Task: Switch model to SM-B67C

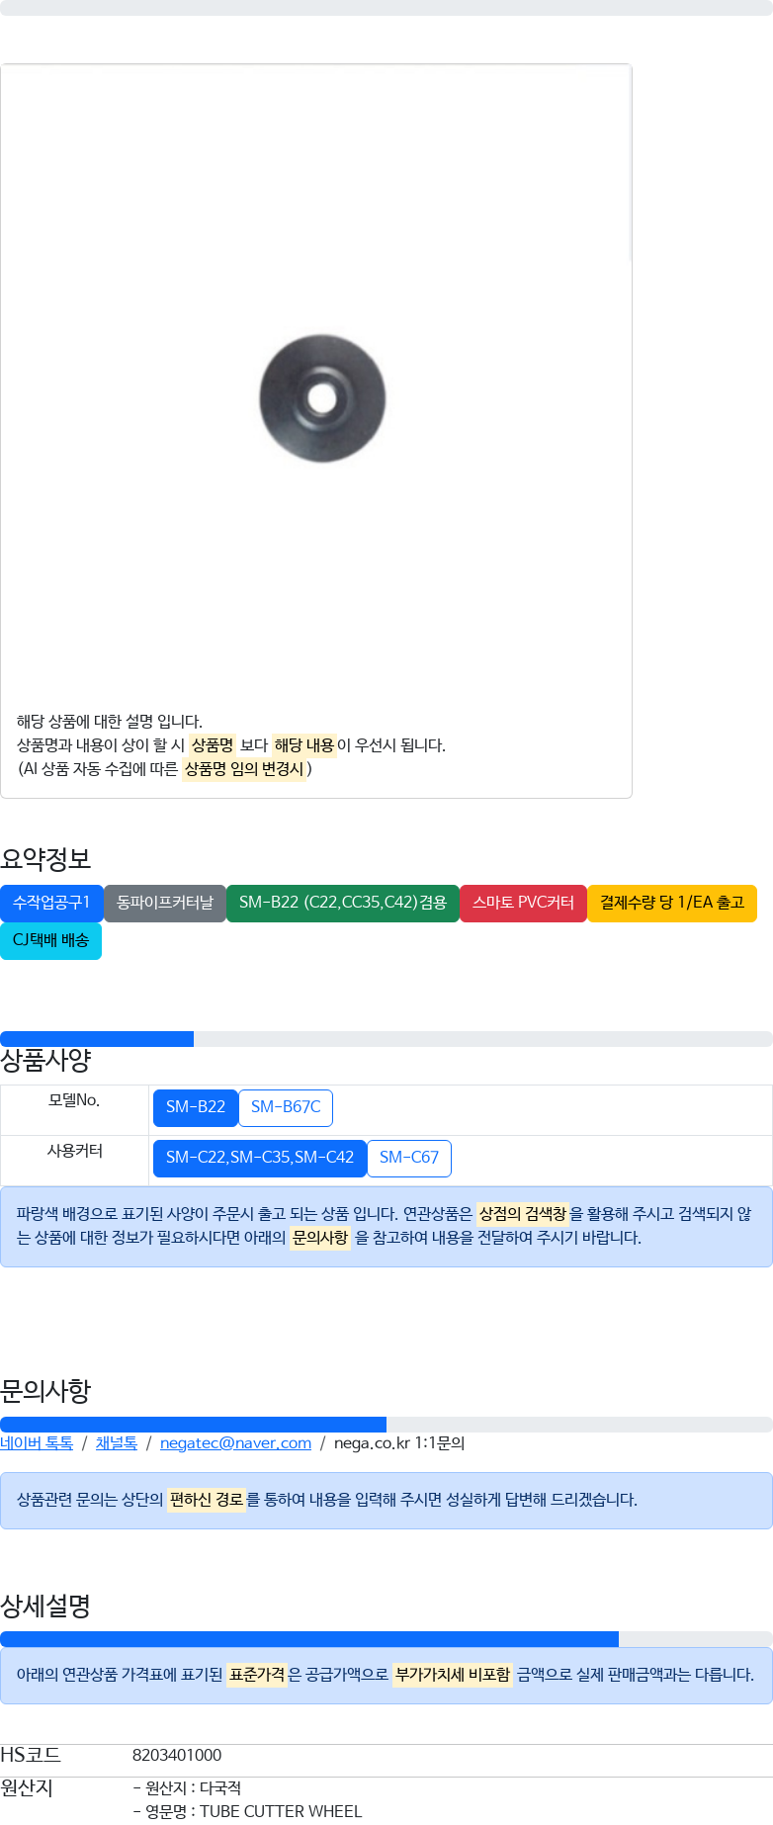Action: click(x=286, y=1107)
